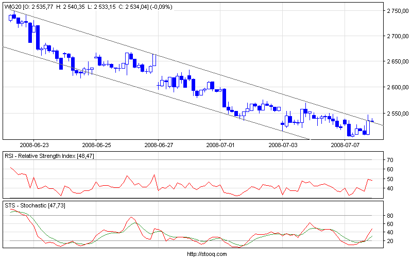The image size is (412, 258).
Task: Open the http://stooq.com source text
Action: coord(207,254)
